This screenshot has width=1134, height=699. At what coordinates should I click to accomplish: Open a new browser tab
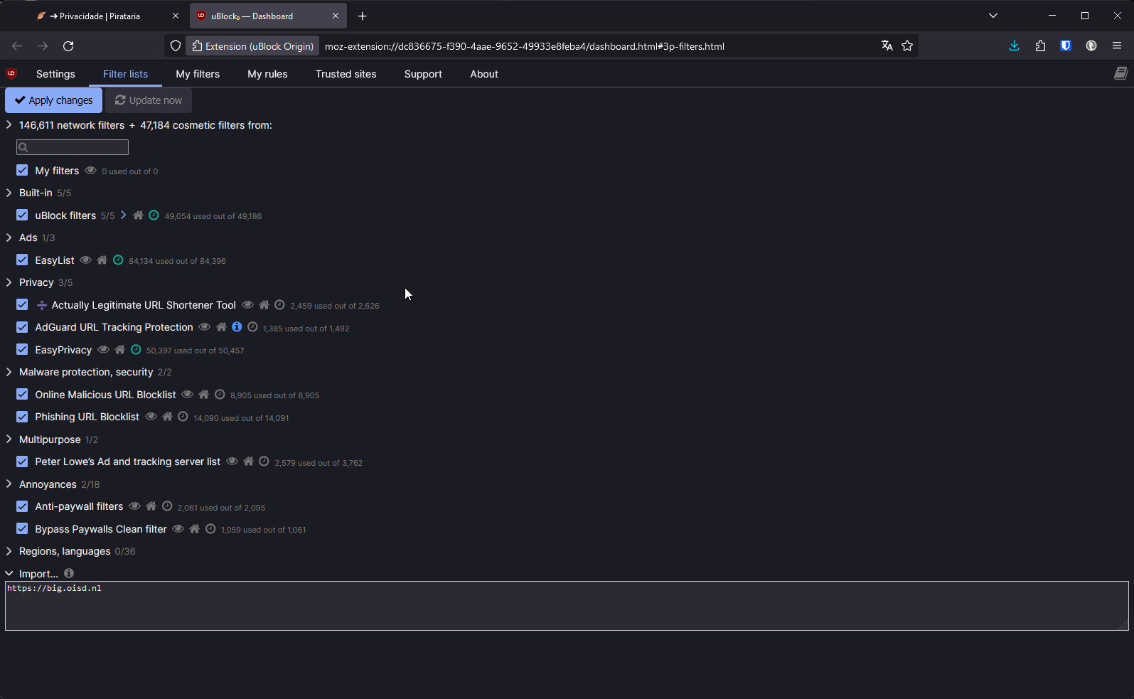362,16
